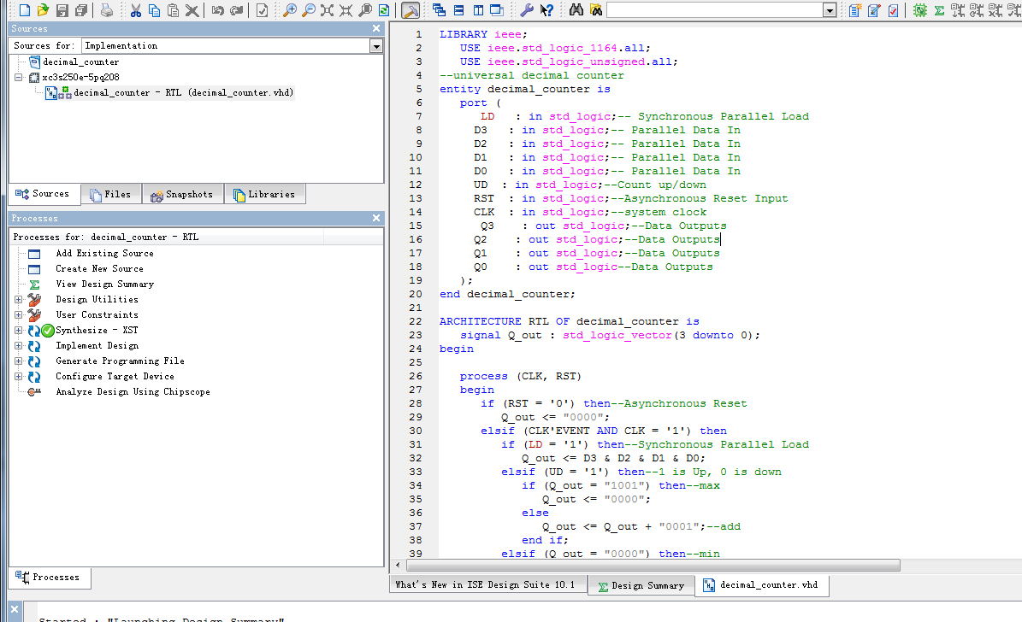Switch to the Design Summary tab
This screenshot has height=622, width=1022.
(641, 585)
